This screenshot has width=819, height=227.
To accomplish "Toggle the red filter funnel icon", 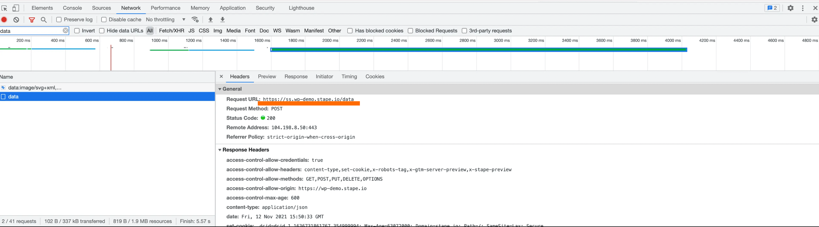I will [32, 20].
